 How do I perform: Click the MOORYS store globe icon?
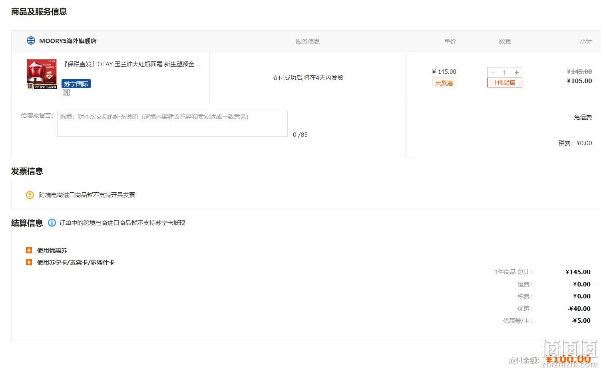pyautogui.click(x=31, y=41)
